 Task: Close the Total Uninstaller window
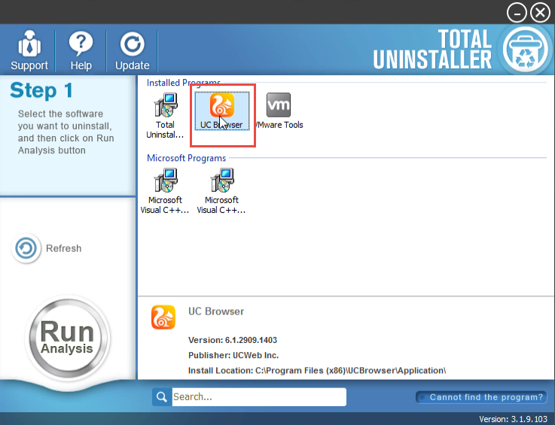click(x=541, y=13)
